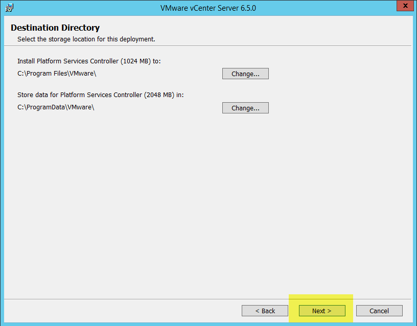Click the 'Install Platform Services Controller' label

click(67, 61)
